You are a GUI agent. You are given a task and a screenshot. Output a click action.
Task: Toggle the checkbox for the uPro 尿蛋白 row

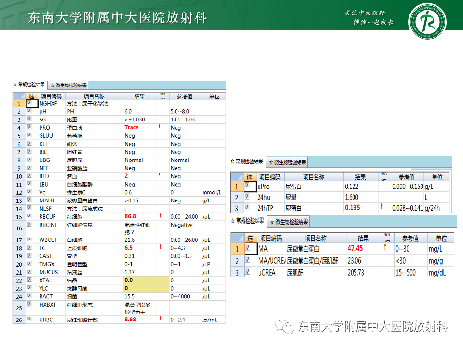click(247, 186)
